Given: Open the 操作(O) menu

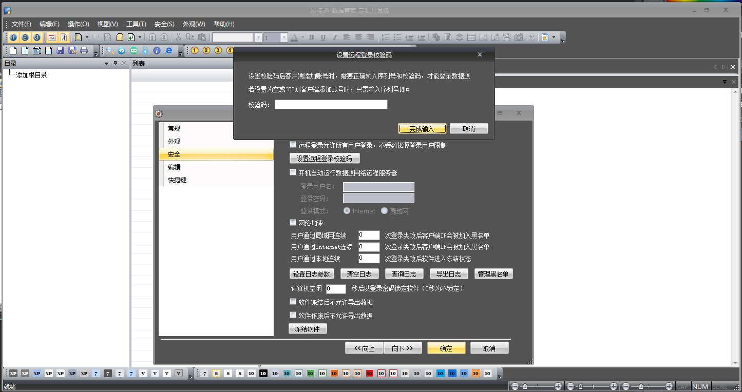Looking at the screenshot, I should point(78,24).
